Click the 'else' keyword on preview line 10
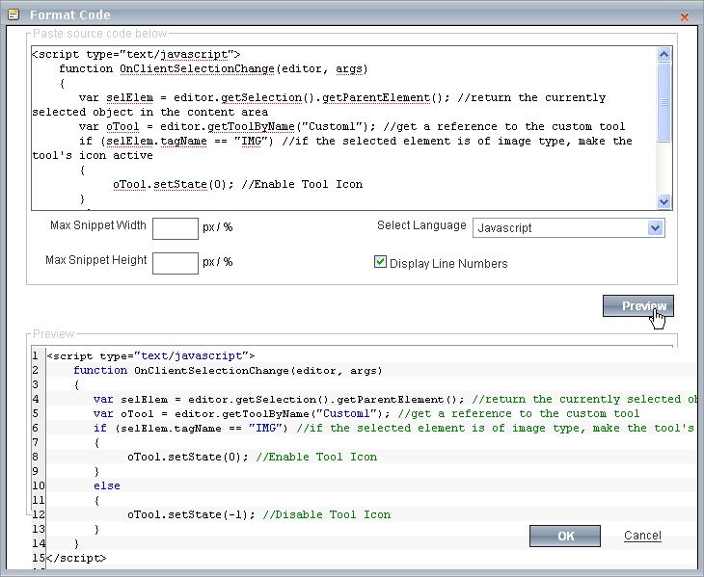Viewport: 704px width, 577px height. (107, 485)
